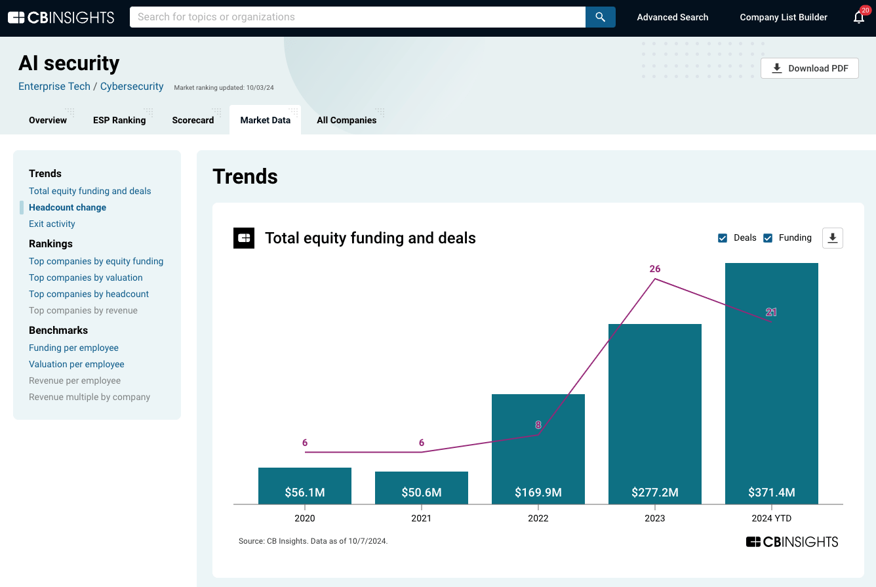
Task: Open the All Companies tab
Action: [x=347, y=120]
